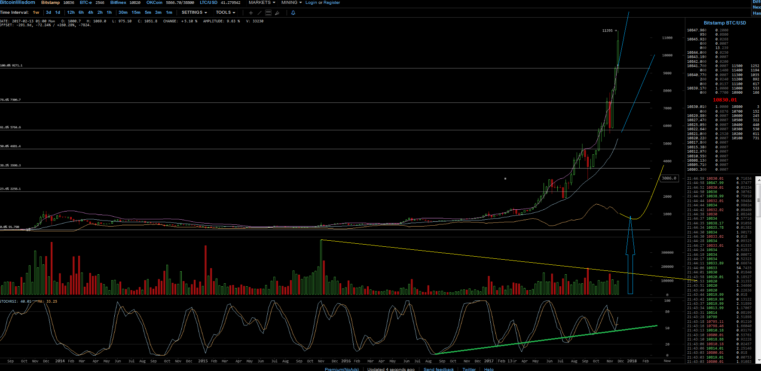The height and width of the screenshot is (371, 761).
Task: Click the 2017 label on the time axis
Action: (489, 361)
